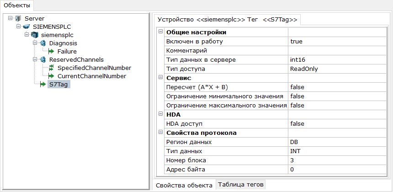This screenshot has height=192, width=393.
Task: Click the Ограничение максимального значения property name
Action: click(x=227, y=106)
